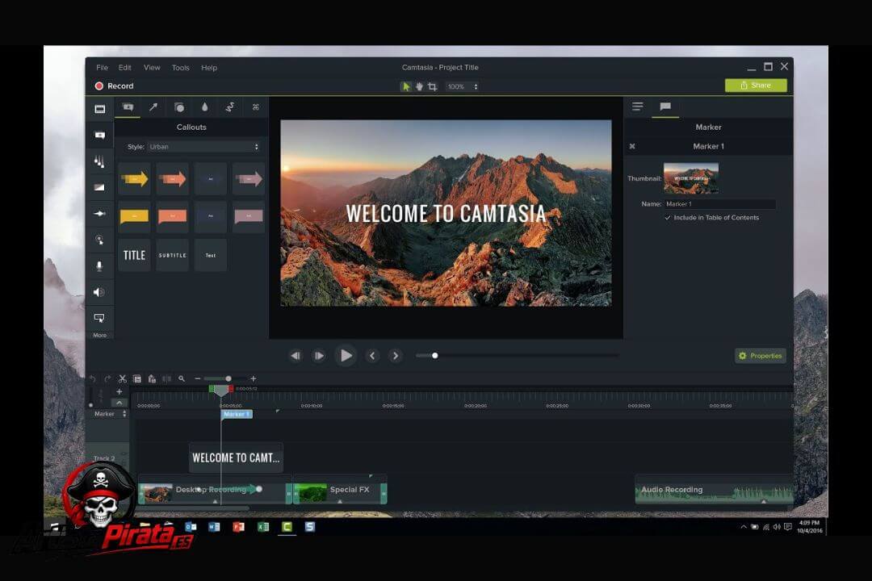This screenshot has width=872, height=581.
Task: Open the Help menu
Action: [209, 67]
